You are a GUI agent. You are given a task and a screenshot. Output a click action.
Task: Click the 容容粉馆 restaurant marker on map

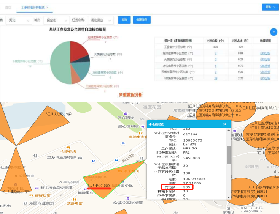(x=32, y=195)
